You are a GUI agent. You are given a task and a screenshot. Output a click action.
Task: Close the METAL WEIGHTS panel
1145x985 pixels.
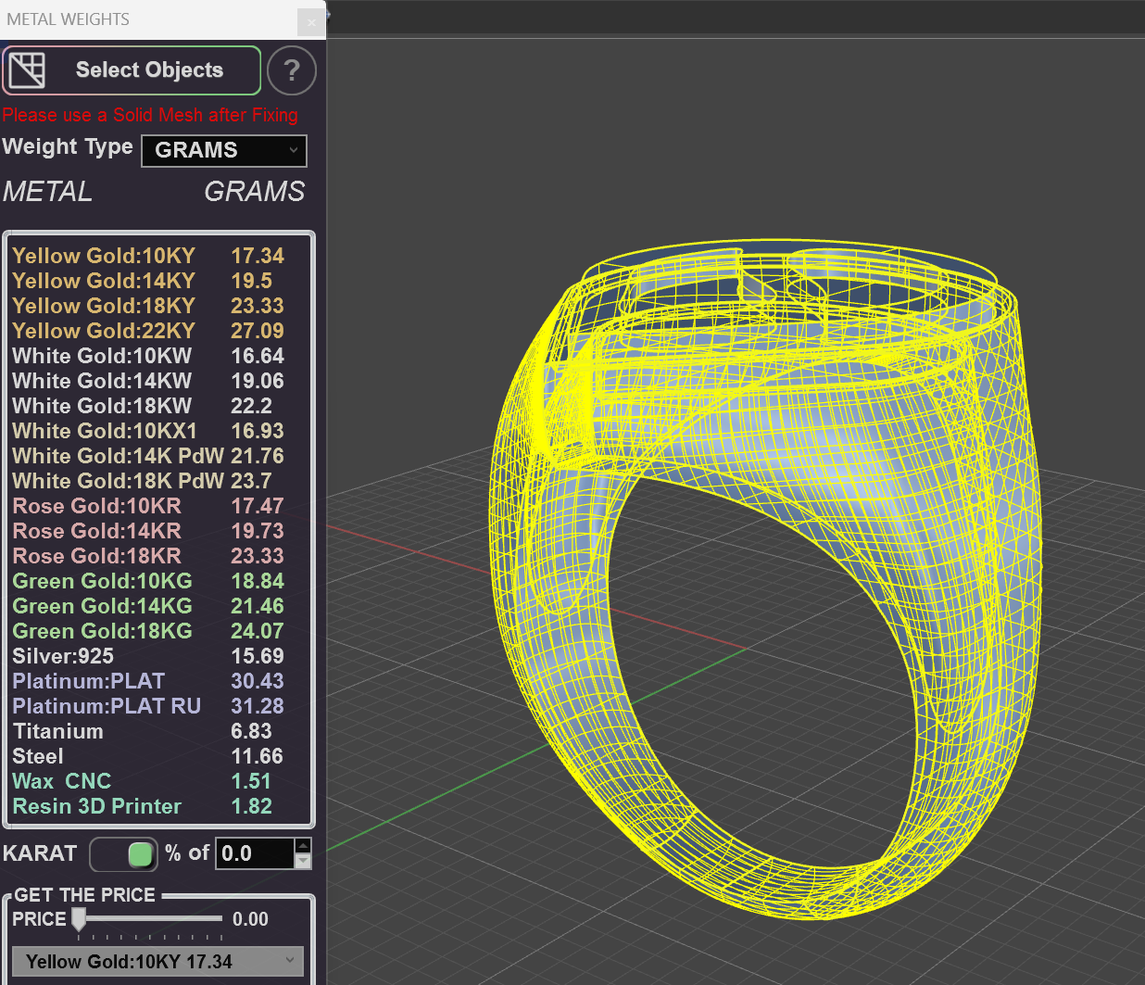(x=311, y=22)
